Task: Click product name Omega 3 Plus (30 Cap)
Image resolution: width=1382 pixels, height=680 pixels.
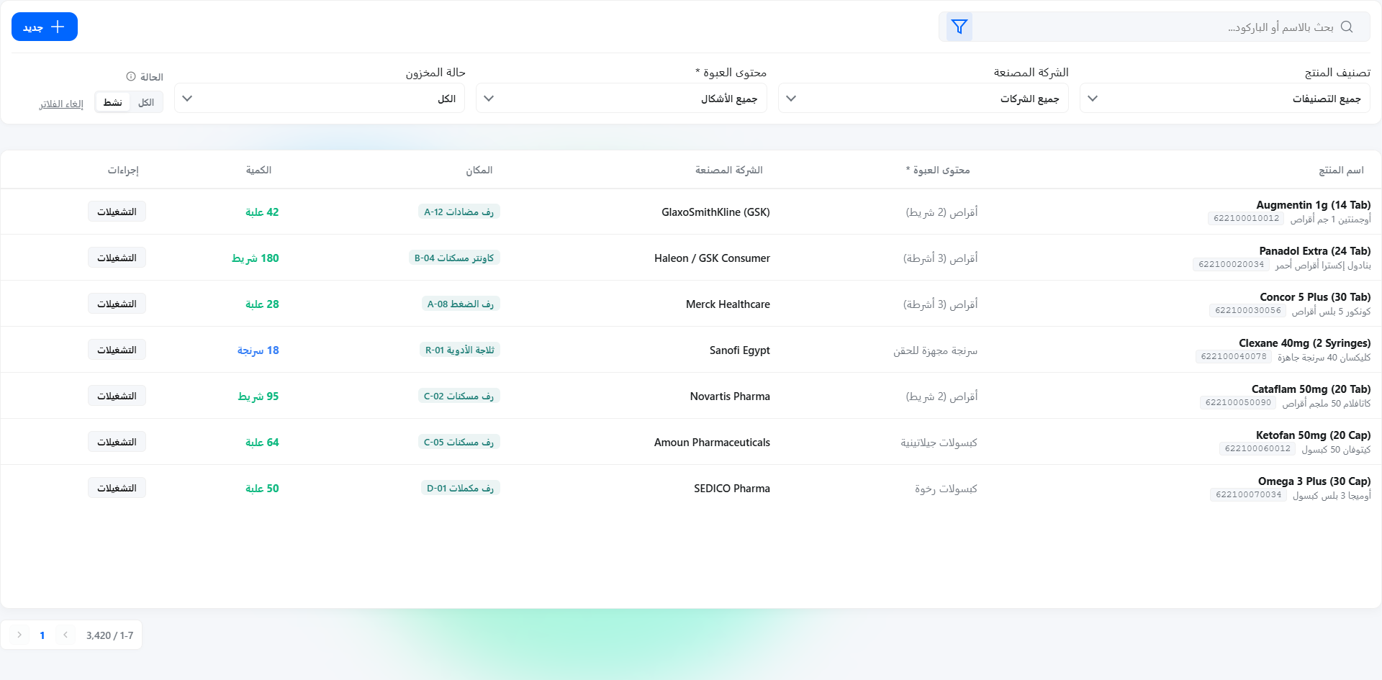Action: click(1314, 481)
